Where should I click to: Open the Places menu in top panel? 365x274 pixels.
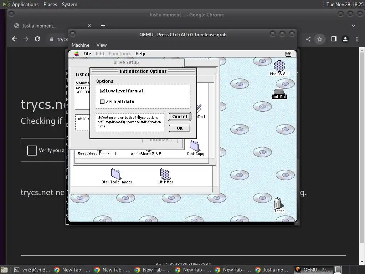pyautogui.click(x=50, y=4)
